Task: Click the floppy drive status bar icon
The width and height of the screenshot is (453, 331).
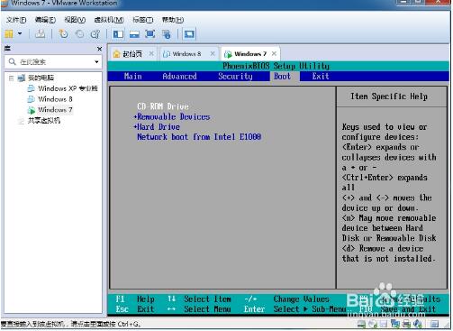Action: point(384,324)
